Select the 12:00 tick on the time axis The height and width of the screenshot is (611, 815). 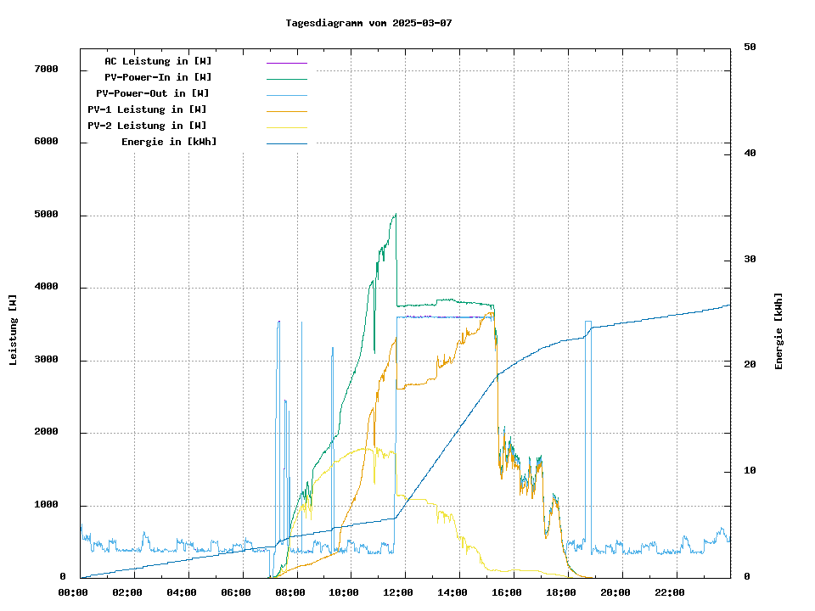(x=397, y=592)
